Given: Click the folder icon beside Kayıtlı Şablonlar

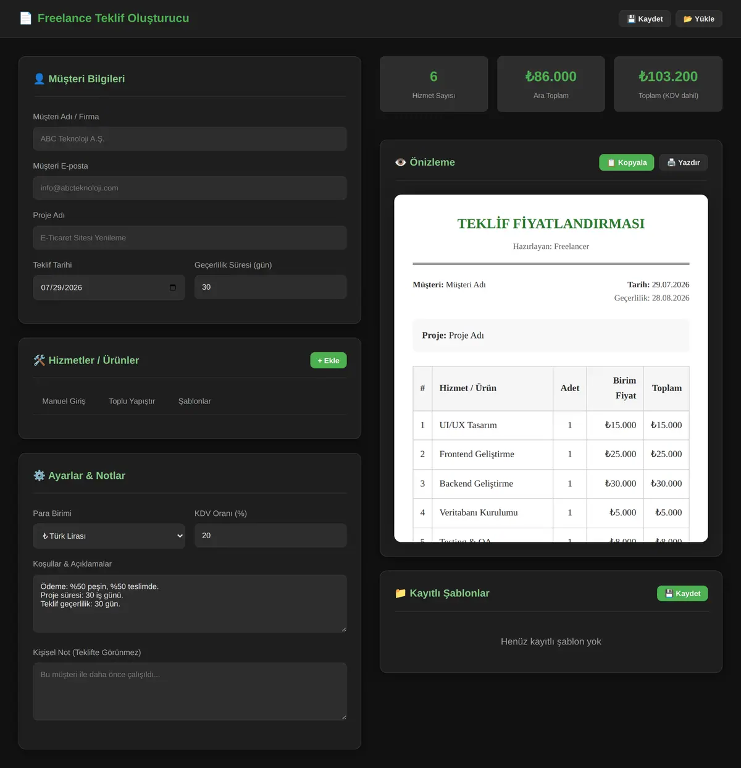Looking at the screenshot, I should coord(401,593).
